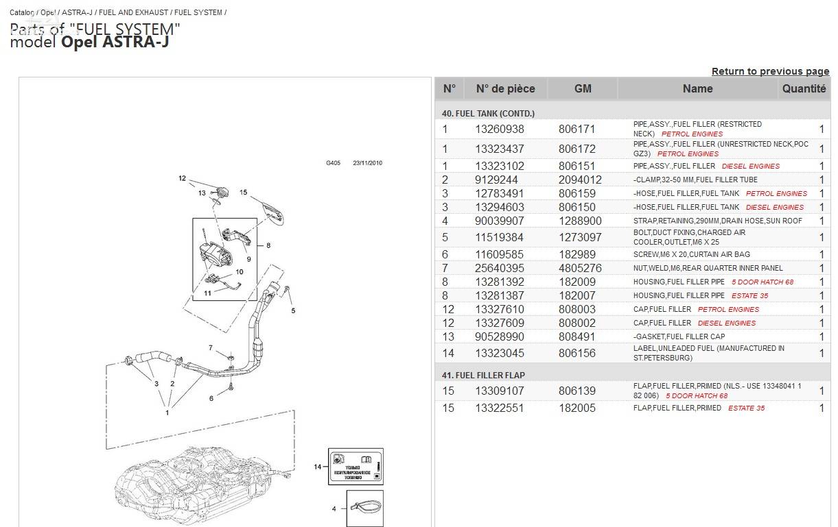
Task: Click GM number 806171
Action: click(577, 129)
